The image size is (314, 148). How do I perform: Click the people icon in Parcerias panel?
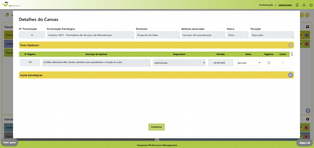coord(308,27)
